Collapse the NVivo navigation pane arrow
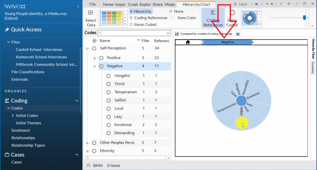 [78, 6]
